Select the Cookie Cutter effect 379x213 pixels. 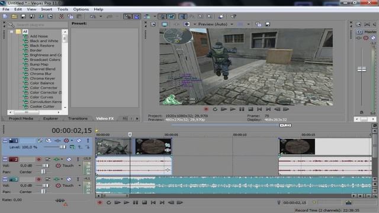42,106
